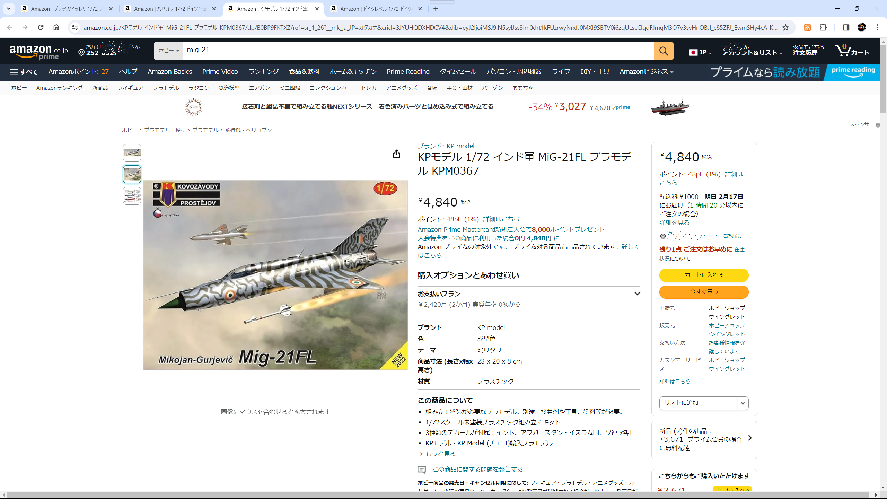
Task: Open the 新品 (2)件の出品 offers arrow
Action: [x=750, y=438]
